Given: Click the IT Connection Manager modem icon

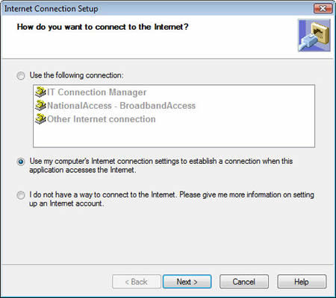Looking at the screenshot, I should [40, 92].
